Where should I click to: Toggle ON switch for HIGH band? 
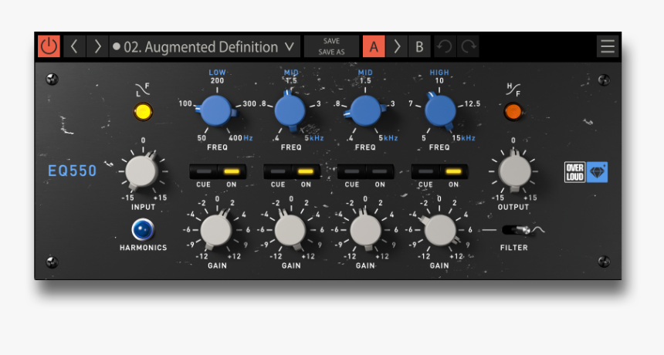(x=454, y=172)
